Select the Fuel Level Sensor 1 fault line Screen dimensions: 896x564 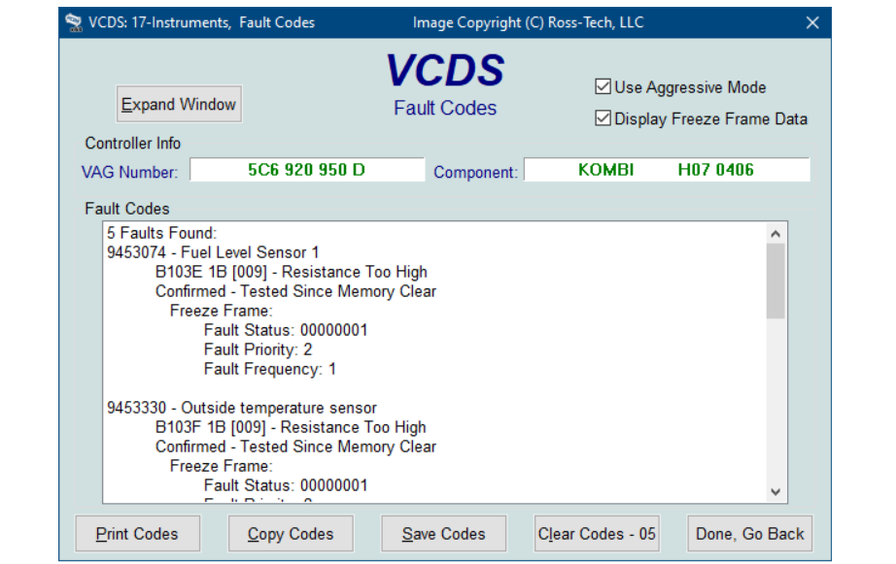tap(213, 252)
